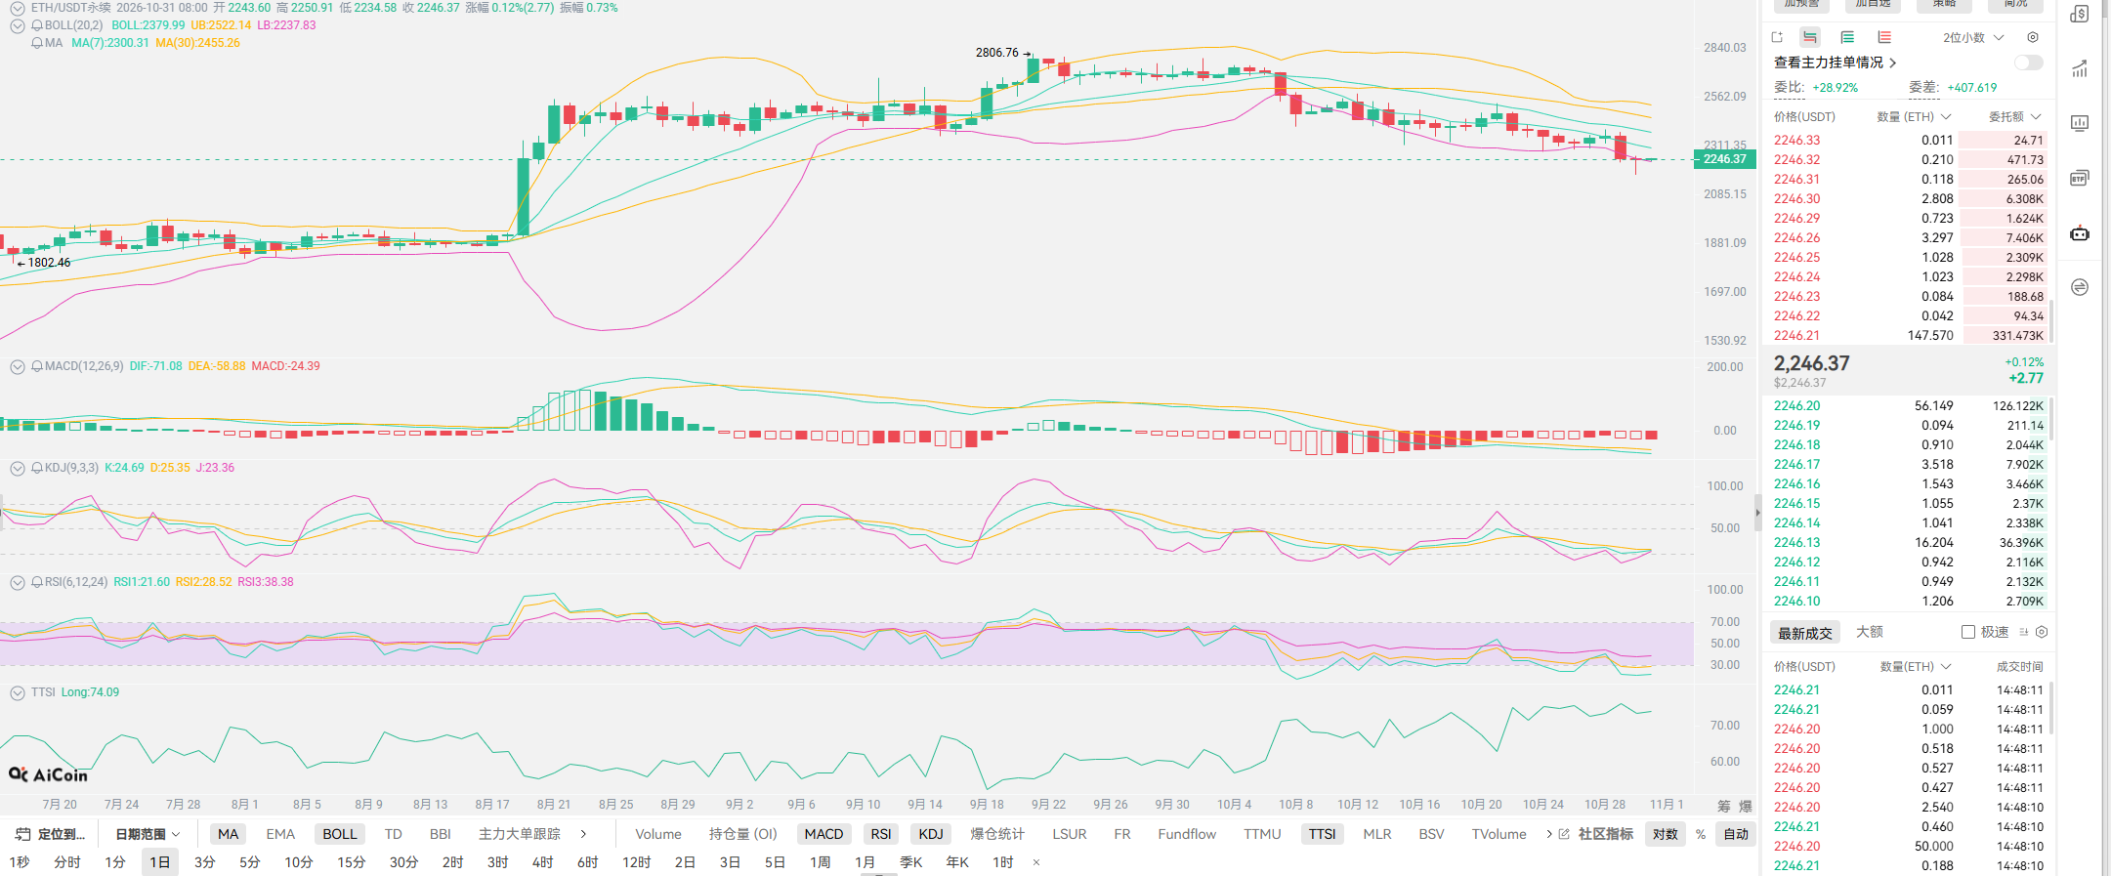The width and height of the screenshot is (2111, 876).
Task: Click the latest trades list scrollbar
Action: (2050, 707)
